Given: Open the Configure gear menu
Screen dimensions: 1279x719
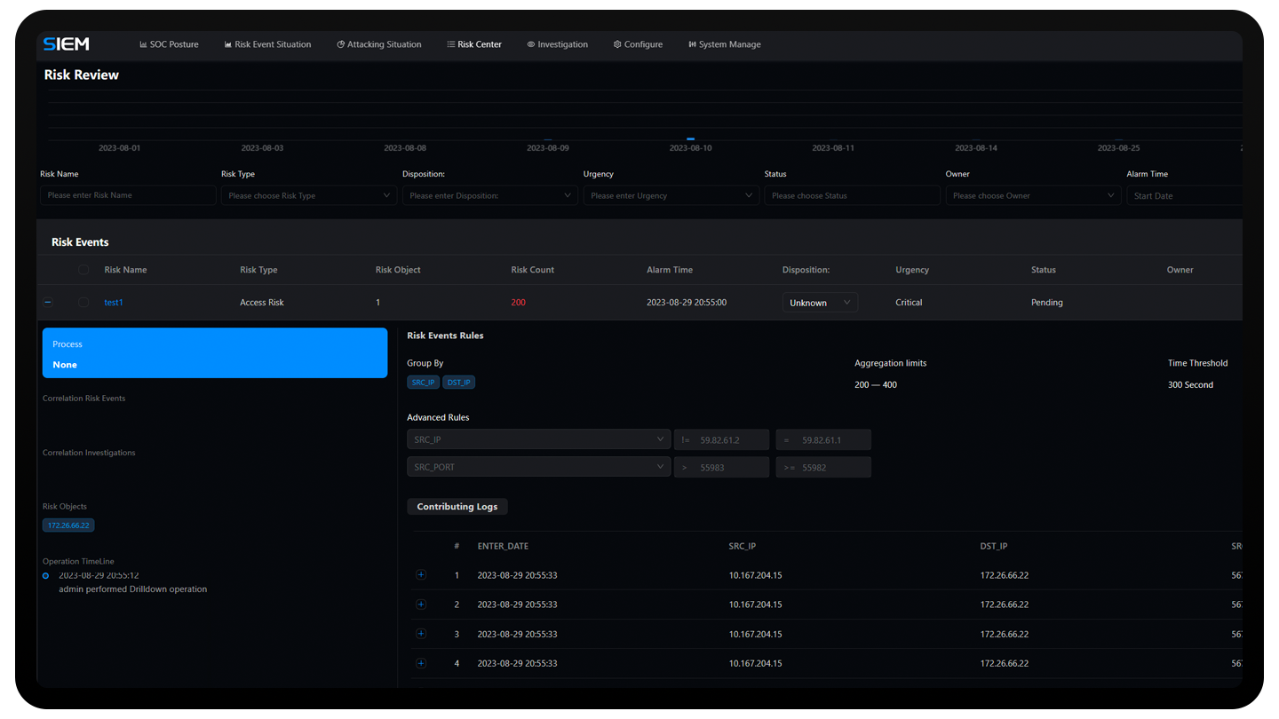Looking at the screenshot, I should click(x=638, y=44).
